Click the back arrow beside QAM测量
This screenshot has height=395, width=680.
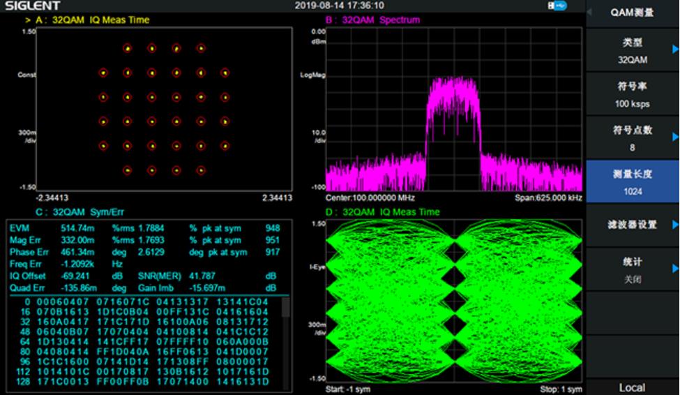pyautogui.click(x=590, y=12)
